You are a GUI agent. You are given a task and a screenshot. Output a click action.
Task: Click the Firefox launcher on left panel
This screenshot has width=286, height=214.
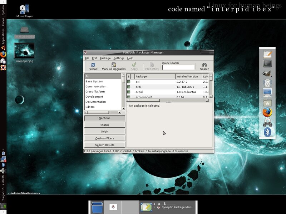coord(3,55)
